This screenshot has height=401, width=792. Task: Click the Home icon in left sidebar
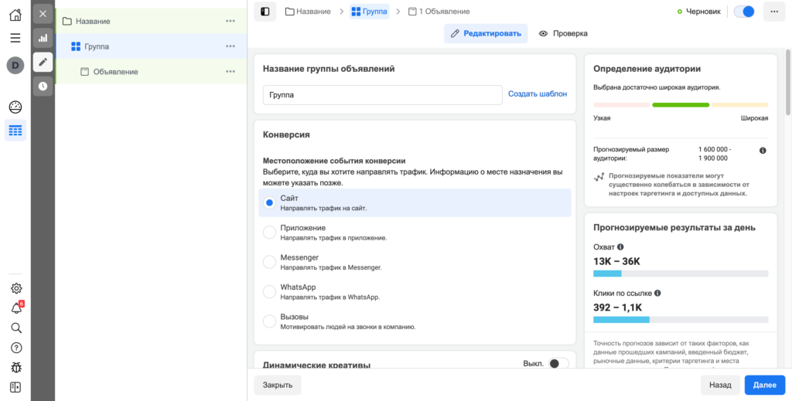point(15,15)
